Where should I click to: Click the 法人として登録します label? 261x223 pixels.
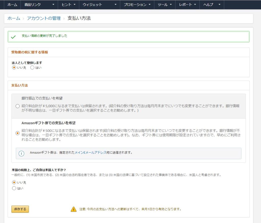[x=27, y=63]
